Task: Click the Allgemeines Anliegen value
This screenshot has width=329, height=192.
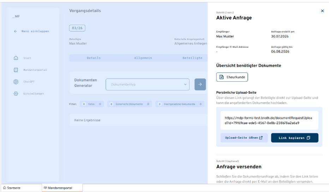Action: click(x=191, y=43)
